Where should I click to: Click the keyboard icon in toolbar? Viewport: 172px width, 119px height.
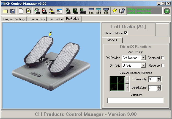(x=83, y=11)
